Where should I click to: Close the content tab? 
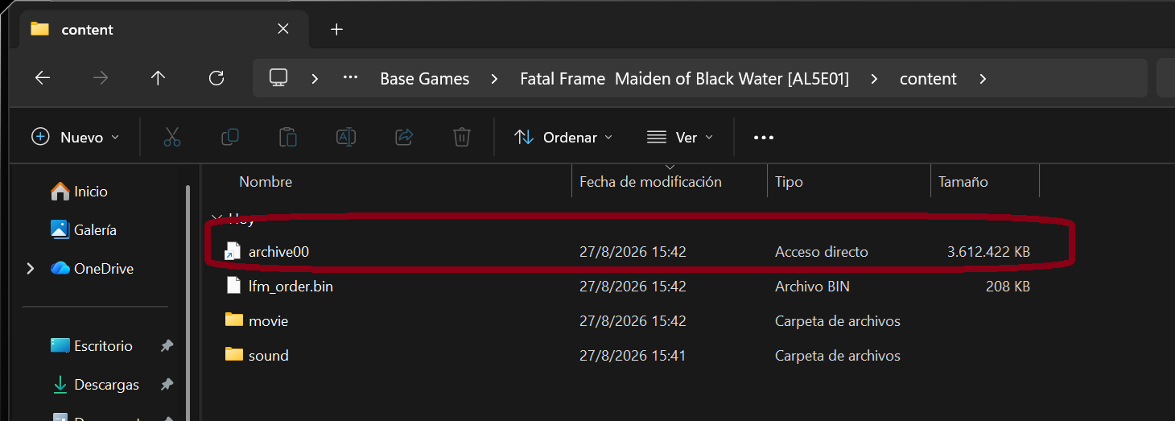coord(283,29)
